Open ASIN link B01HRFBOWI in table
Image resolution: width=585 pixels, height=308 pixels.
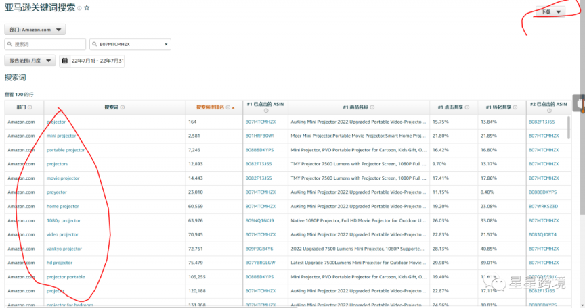[x=259, y=136]
